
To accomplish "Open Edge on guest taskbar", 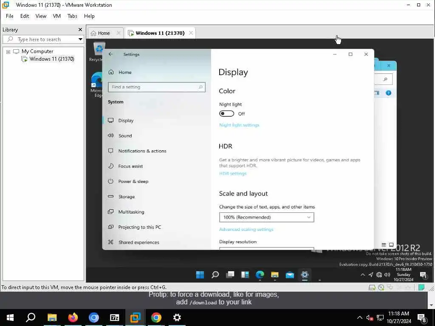I will click(260, 275).
